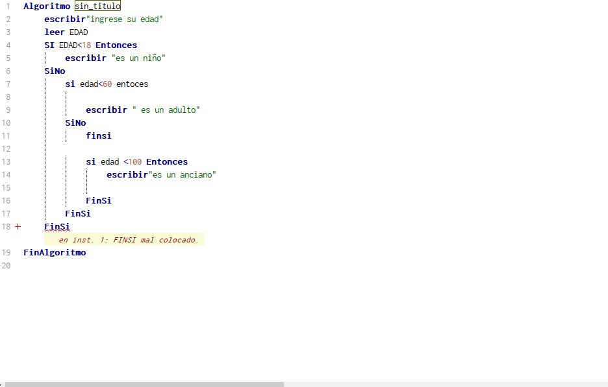This screenshot has width=608, height=387.
Task: Click the "es un niño" string
Action: [x=138, y=58]
